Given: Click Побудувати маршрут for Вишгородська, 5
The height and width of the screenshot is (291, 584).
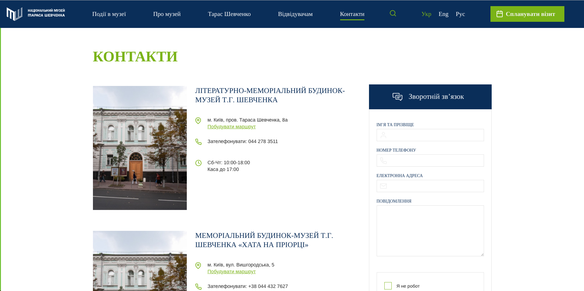Looking at the screenshot, I should [x=232, y=272].
